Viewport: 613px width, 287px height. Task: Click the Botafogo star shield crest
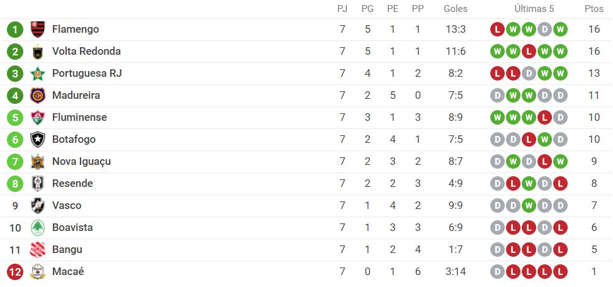[x=38, y=140]
